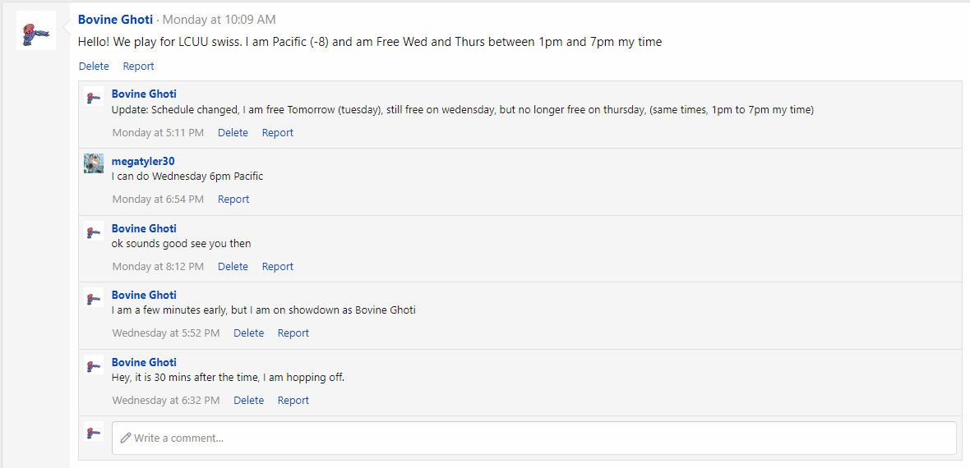Click avatar beside 'Update: Schedule changed' comment
Screen dimensions: 970x468
[94, 96]
